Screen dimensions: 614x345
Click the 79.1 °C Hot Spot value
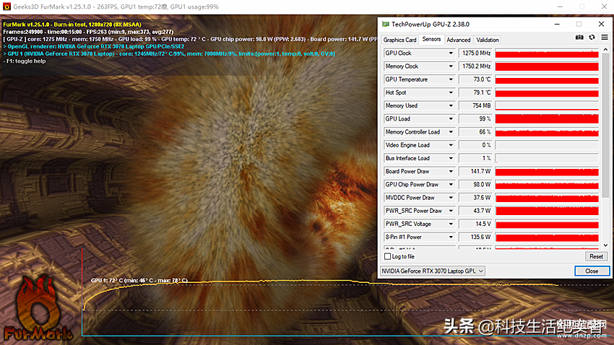(x=475, y=92)
